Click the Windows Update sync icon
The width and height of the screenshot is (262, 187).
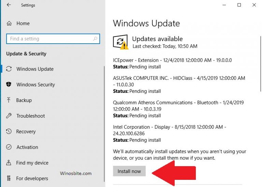tap(9, 69)
